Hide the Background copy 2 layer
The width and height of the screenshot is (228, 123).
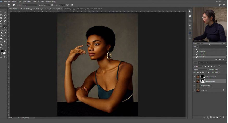coord(194,77)
